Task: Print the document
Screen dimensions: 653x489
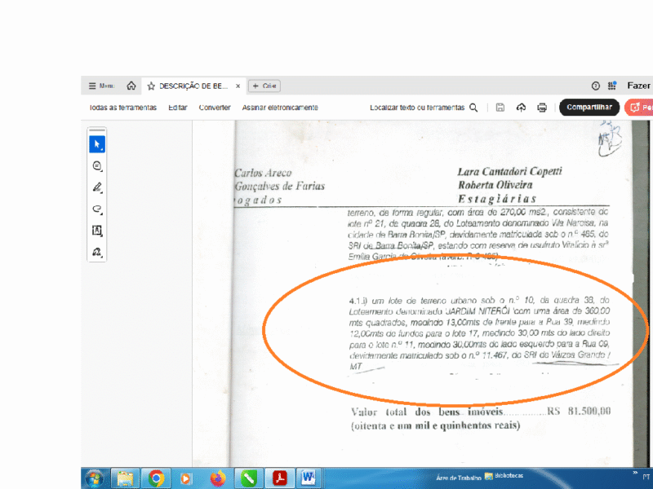Action: pos(542,108)
